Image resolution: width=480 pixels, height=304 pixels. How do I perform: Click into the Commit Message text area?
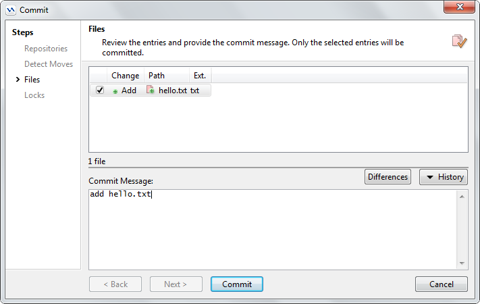click(x=270, y=230)
